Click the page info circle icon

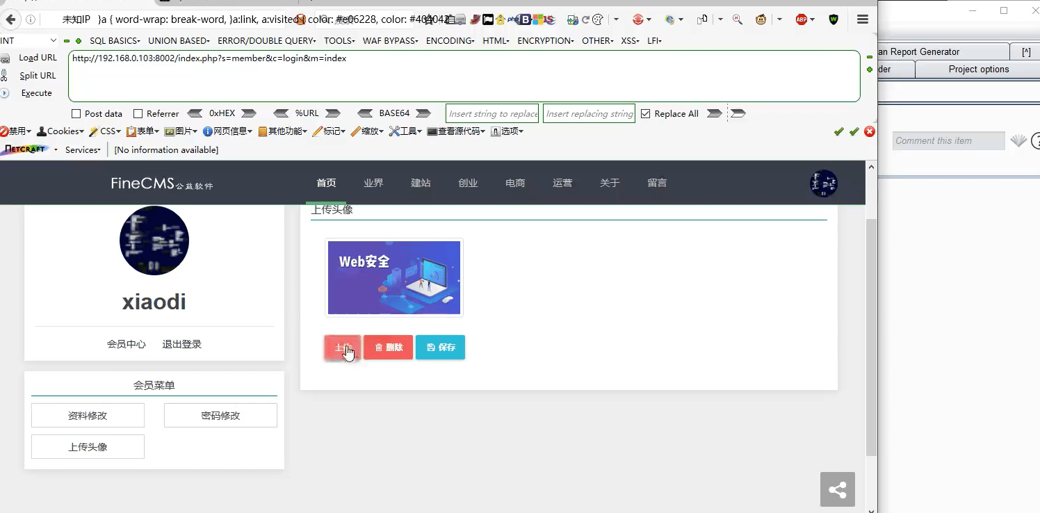[31, 19]
